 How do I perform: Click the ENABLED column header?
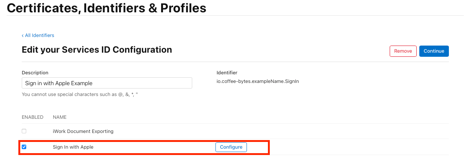33,117
